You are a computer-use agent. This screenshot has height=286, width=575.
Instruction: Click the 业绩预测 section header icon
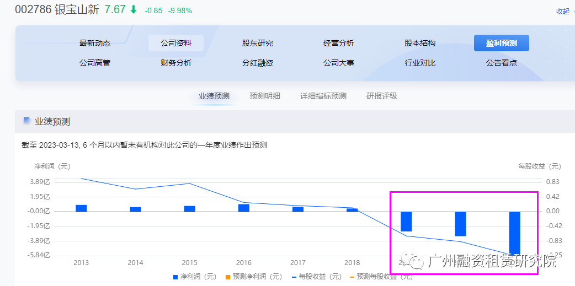pyautogui.click(x=26, y=121)
